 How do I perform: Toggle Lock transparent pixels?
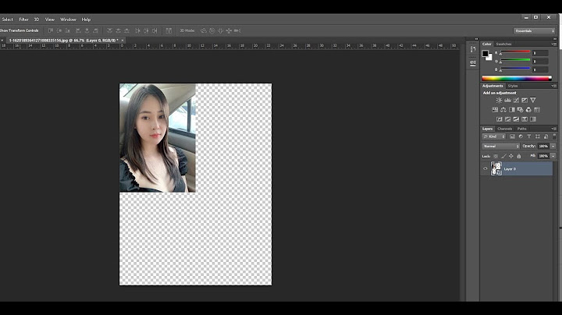[496, 156]
